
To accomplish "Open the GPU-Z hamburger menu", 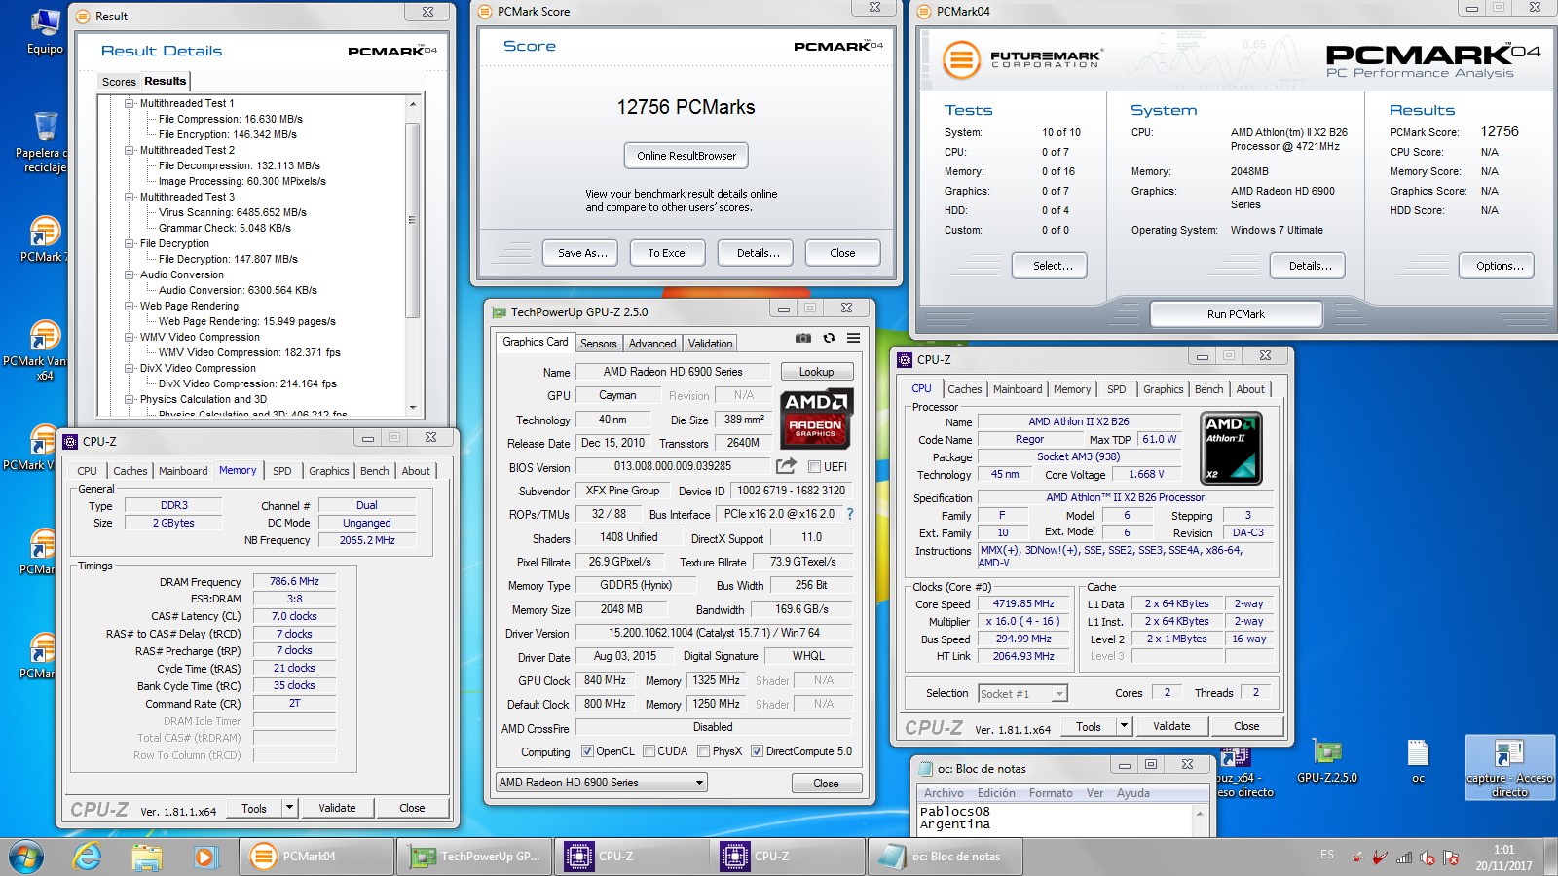I will click(853, 338).
